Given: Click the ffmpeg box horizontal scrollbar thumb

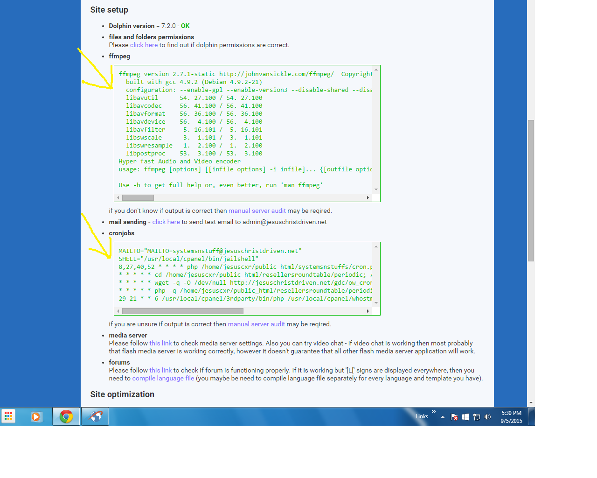Looking at the screenshot, I should [138, 198].
